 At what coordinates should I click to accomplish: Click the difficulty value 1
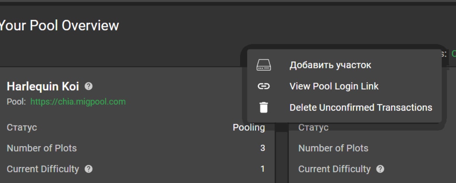(263, 169)
